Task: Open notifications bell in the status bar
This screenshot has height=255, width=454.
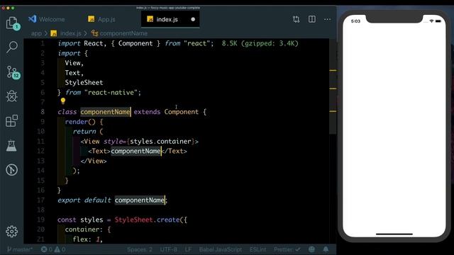Action: click(x=326, y=249)
